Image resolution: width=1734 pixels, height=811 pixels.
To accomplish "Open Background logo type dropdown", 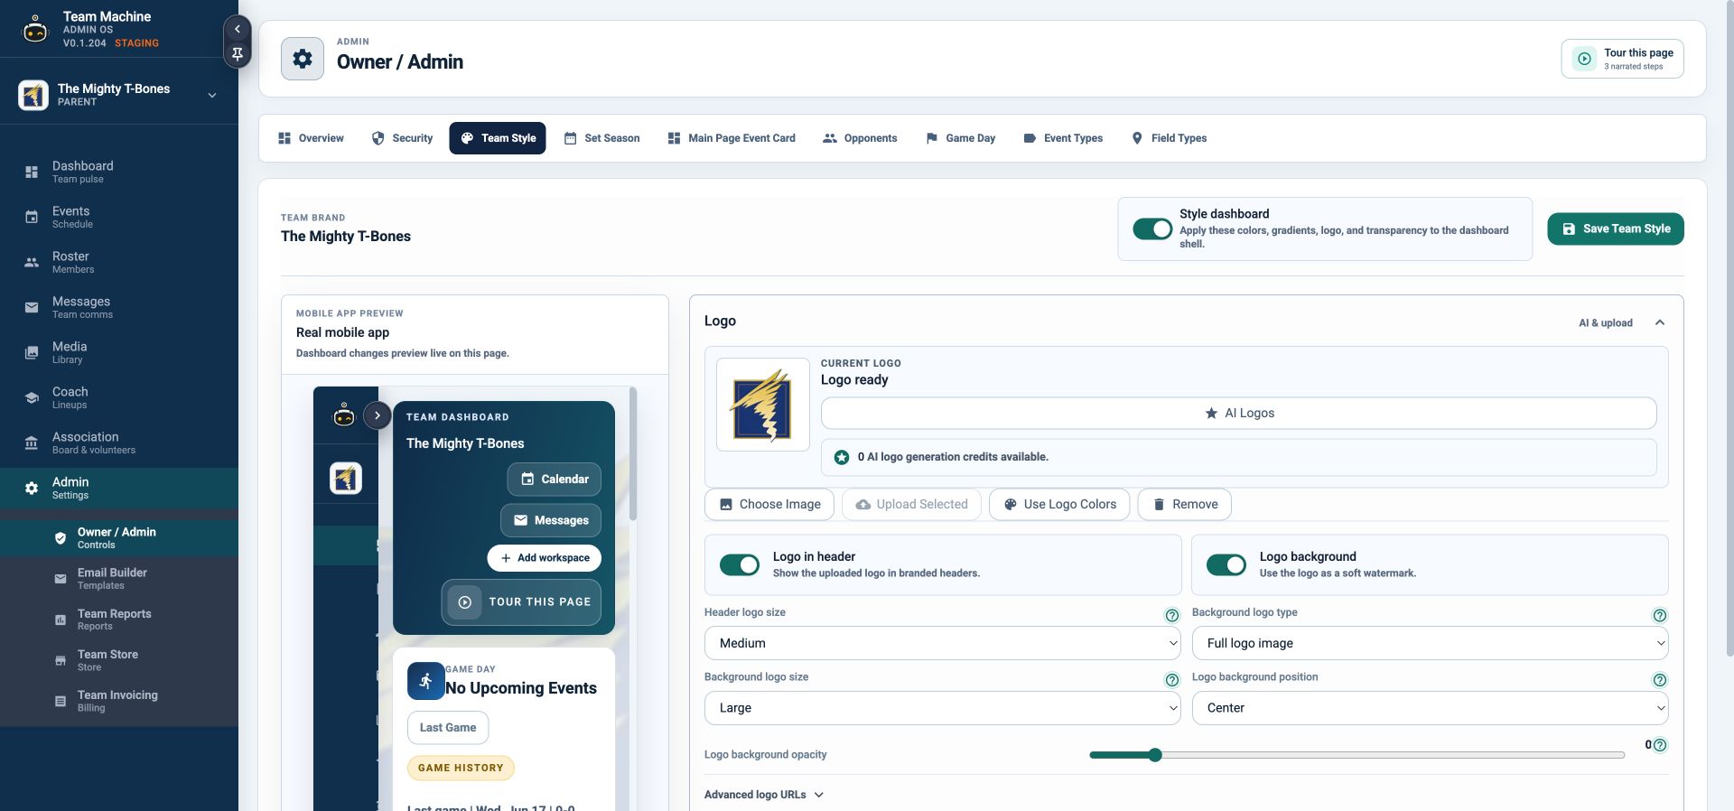I will (1431, 643).
